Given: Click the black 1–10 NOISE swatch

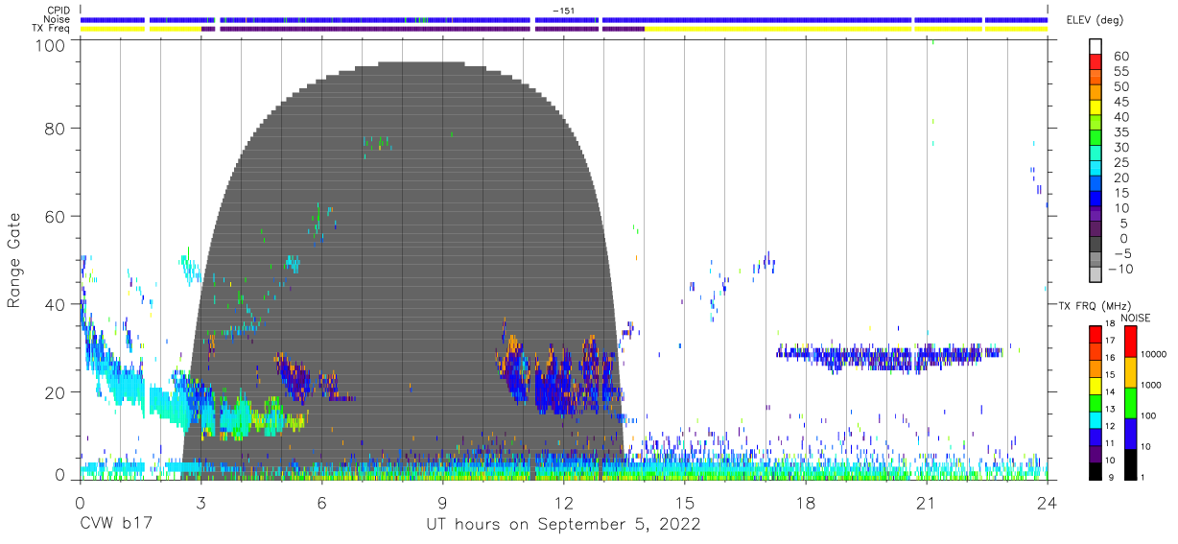Looking at the screenshot, I should pyautogui.click(x=1130, y=464).
